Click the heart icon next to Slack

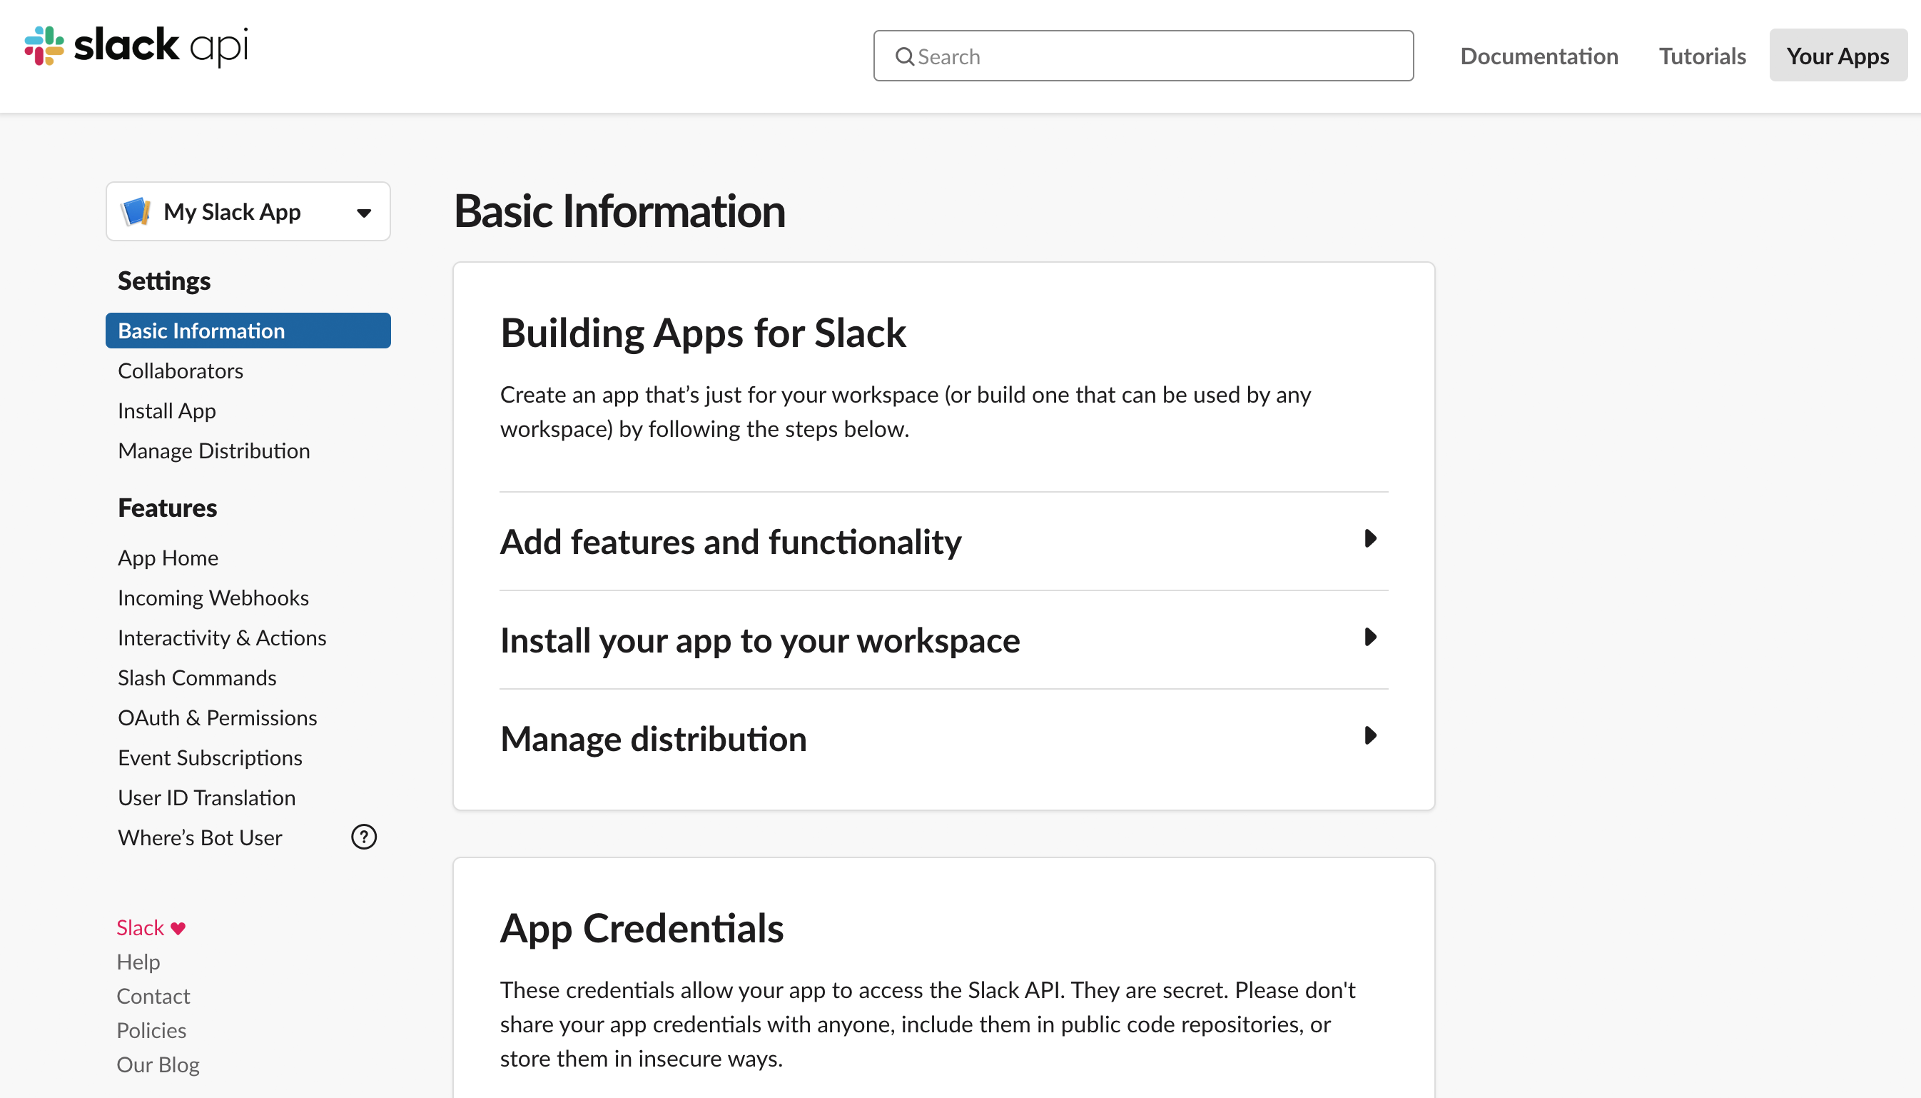coord(178,927)
